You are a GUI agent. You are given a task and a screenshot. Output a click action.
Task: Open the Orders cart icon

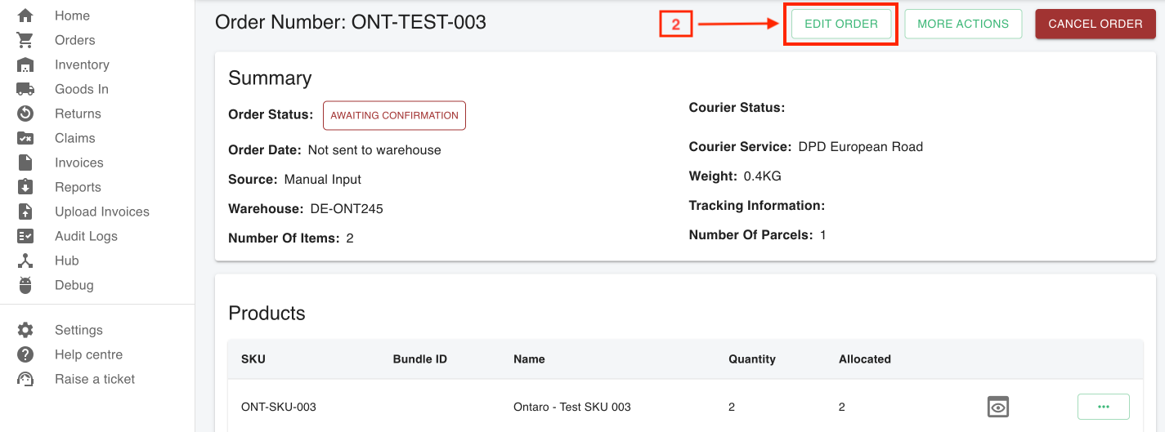tap(25, 40)
